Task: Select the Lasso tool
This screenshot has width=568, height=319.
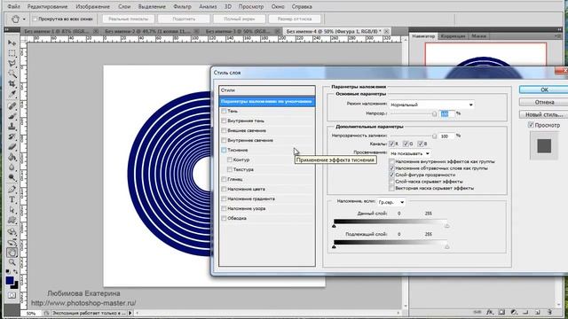Action: [x=12, y=63]
